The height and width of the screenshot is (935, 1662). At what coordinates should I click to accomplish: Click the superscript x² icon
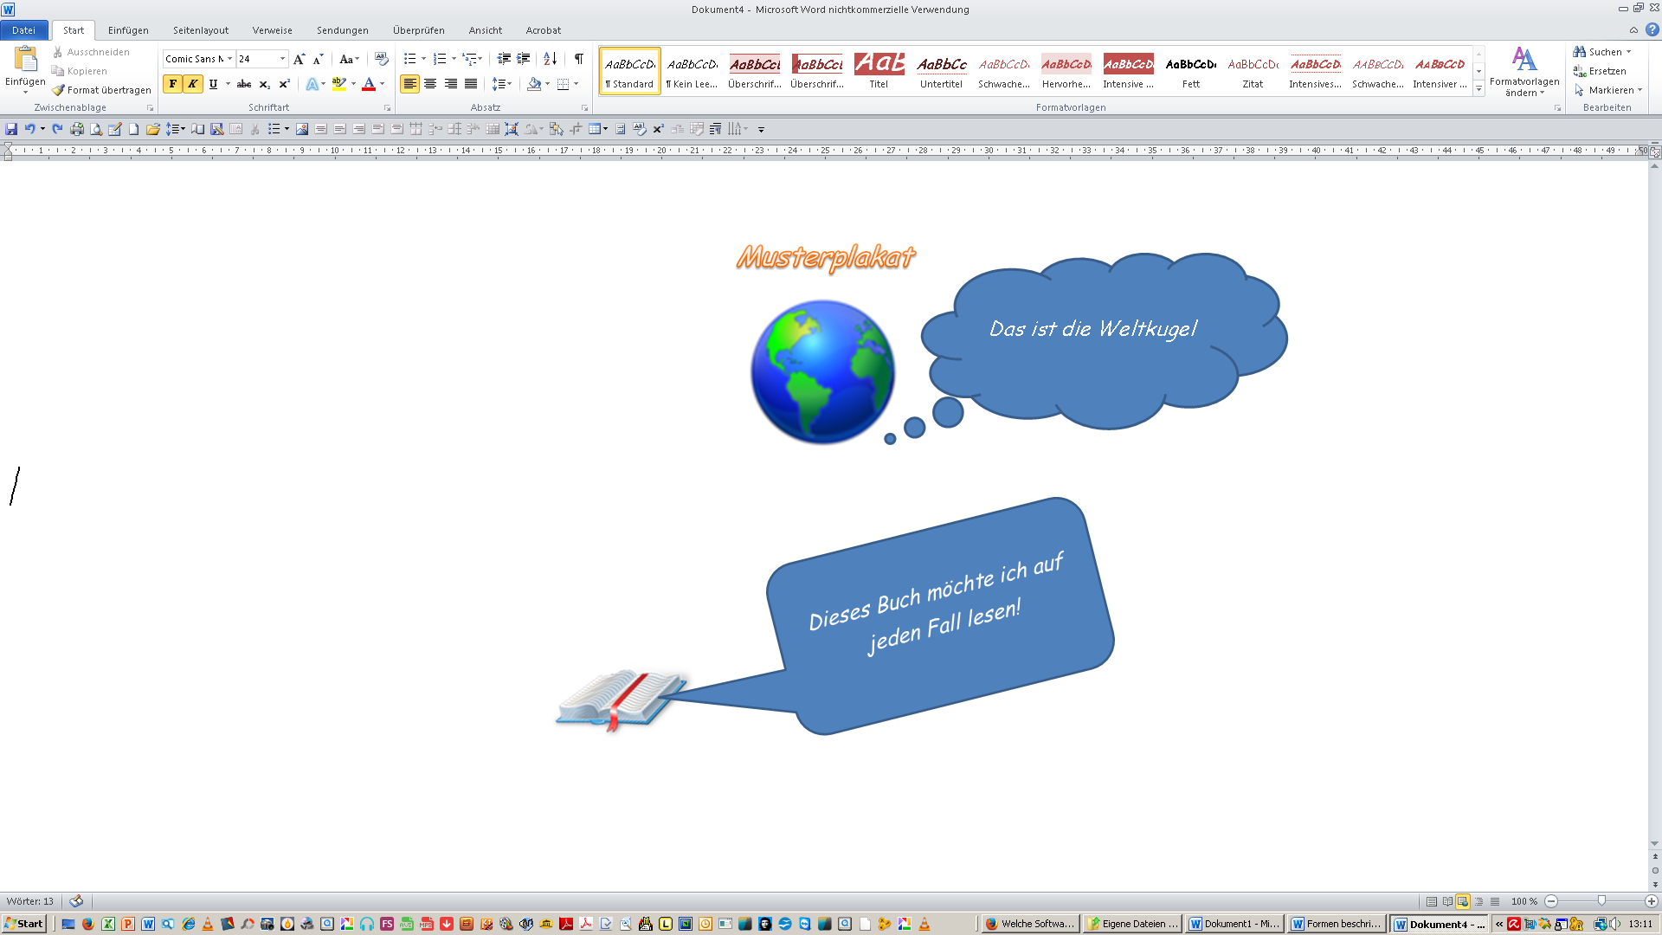point(284,84)
